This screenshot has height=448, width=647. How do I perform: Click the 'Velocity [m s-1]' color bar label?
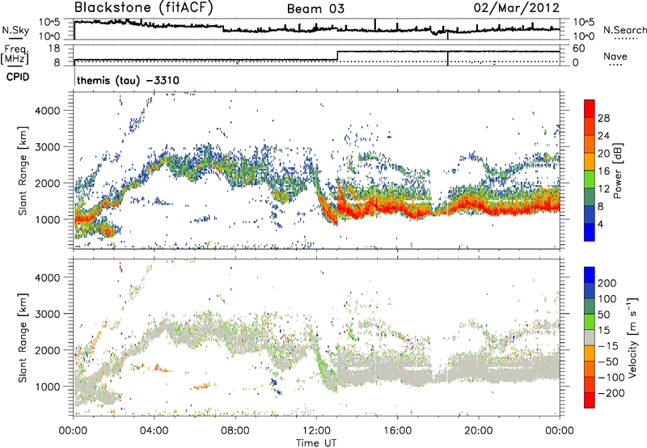632,337
